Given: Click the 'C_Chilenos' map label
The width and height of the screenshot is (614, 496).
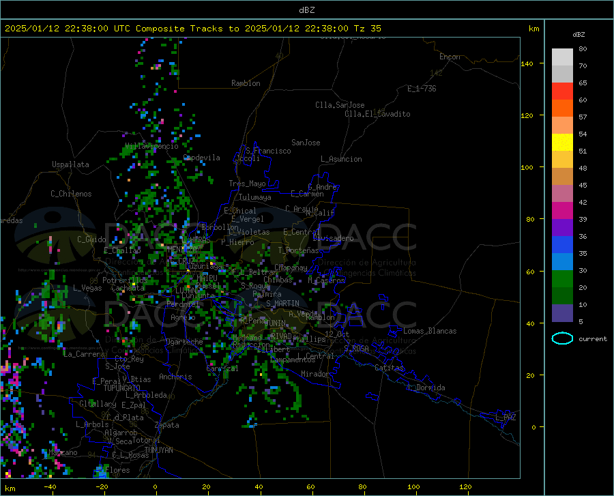Looking at the screenshot, I should (71, 194).
